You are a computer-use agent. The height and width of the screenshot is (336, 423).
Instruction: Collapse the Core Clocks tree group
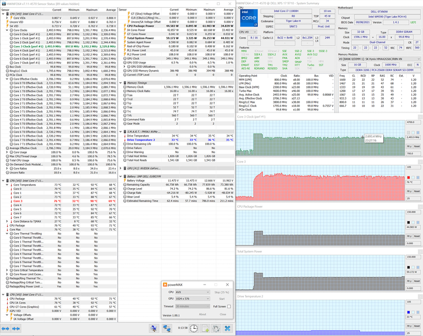(x=7, y=30)
